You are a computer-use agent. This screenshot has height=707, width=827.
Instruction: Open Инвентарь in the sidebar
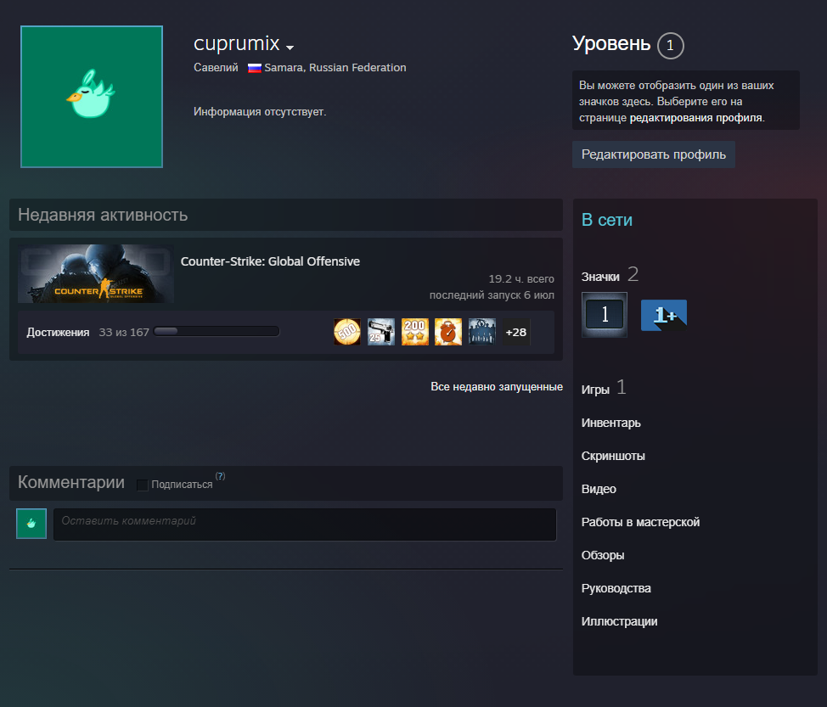pyautogui.click(x=611, y=423)
